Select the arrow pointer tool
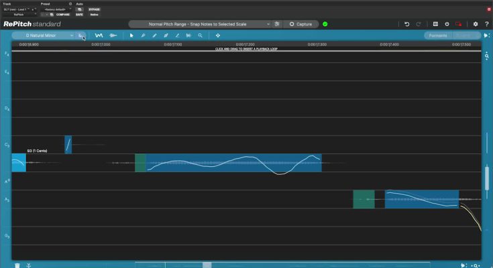493x268 pixels. click(131, 35)
